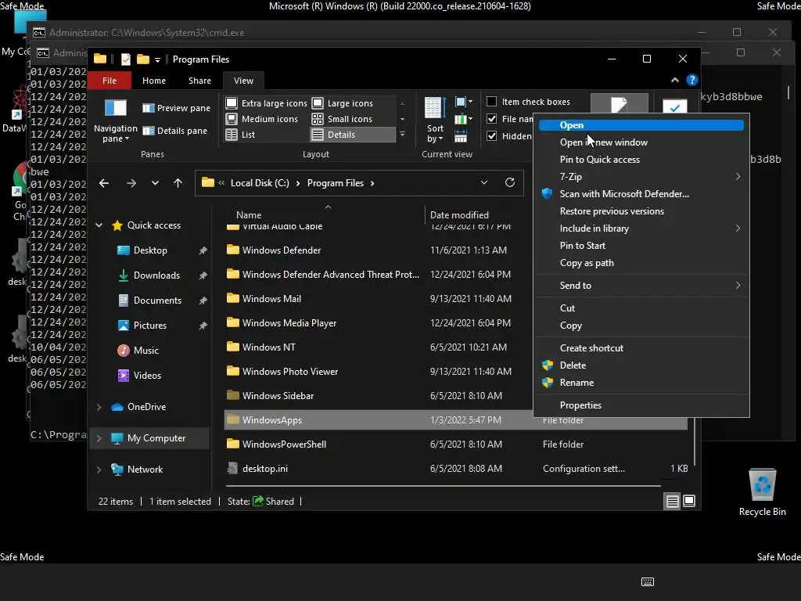Open address bar history dropdown
The image size is (801, 601).
483,182
